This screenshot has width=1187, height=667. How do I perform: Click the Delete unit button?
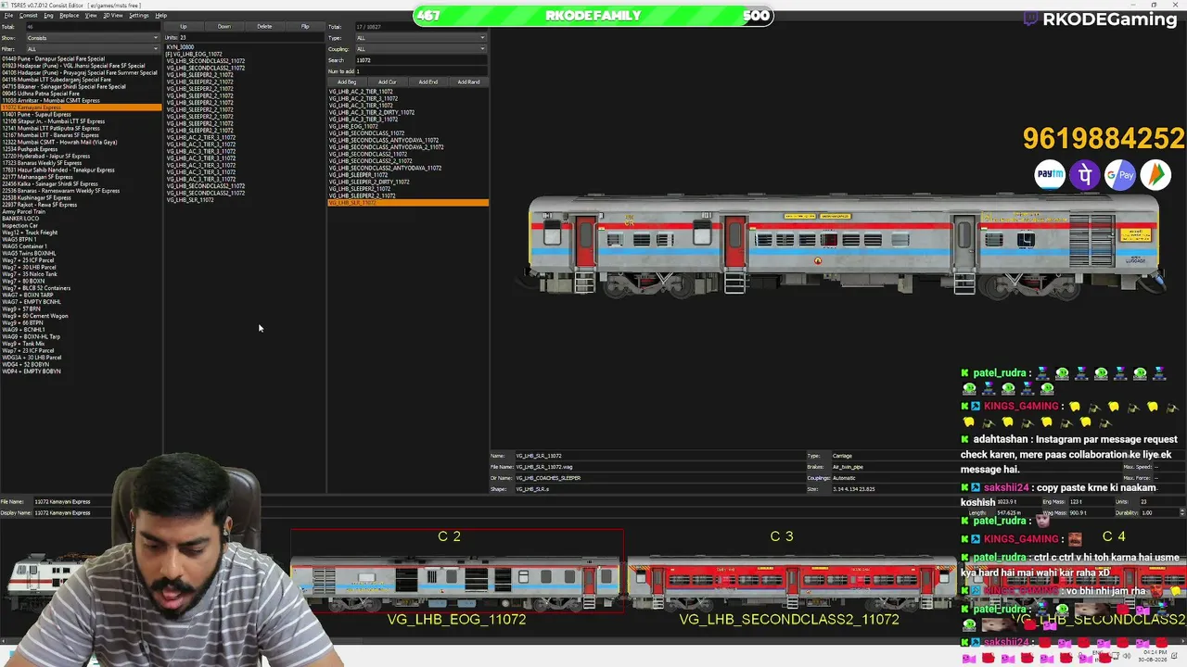tap(264, 27)
